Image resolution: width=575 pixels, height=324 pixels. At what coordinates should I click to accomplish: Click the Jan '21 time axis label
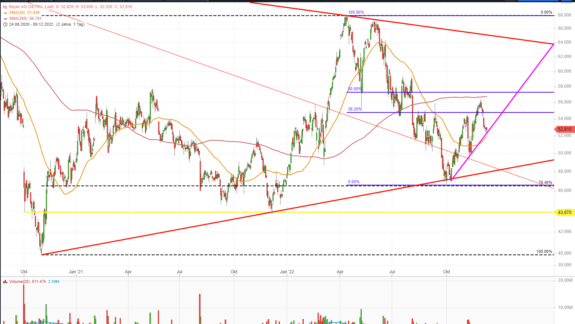[x=76, y=272]
